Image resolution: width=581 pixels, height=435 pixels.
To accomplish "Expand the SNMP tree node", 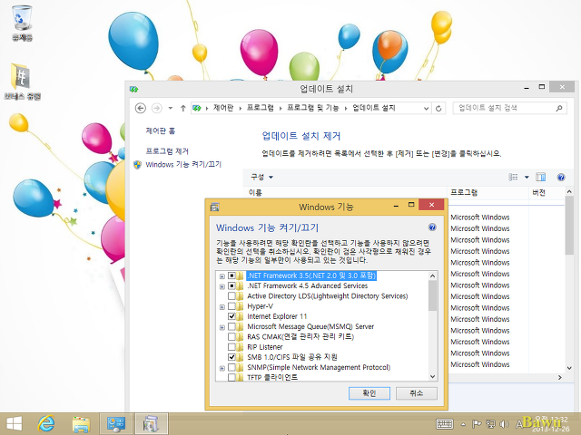I will click(x=222, y=368).
